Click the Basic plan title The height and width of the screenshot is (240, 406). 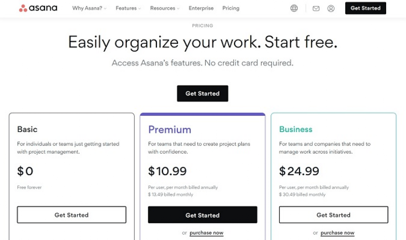[x=27, y=129]
